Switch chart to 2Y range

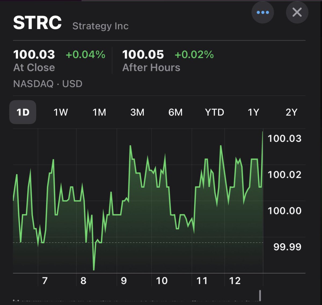click(291, 112)
